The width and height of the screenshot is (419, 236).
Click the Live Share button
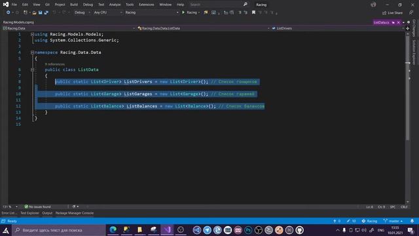(x=392, y=12)
